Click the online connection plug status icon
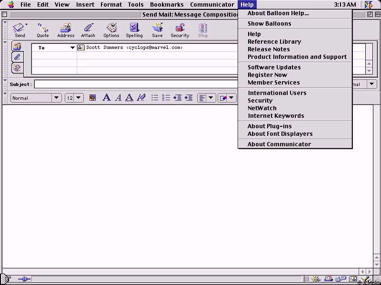 [x=24, y=279]
